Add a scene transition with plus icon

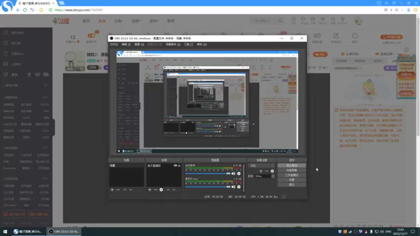pyautogui.click(x=261, y=171)
